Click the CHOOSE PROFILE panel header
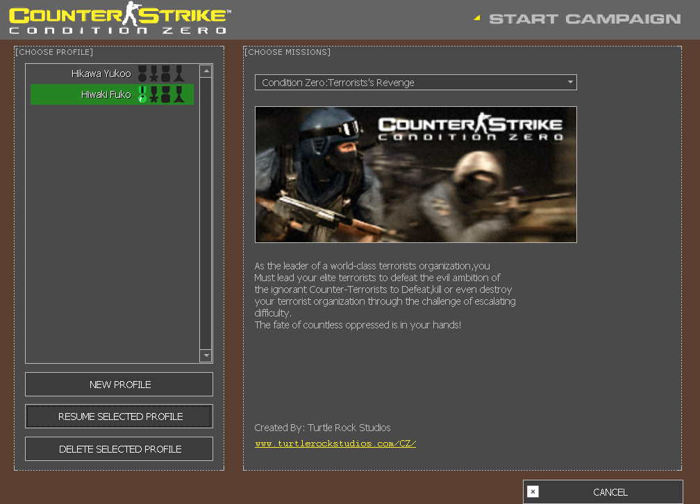The image size is (700, 504). click(54, 51)
